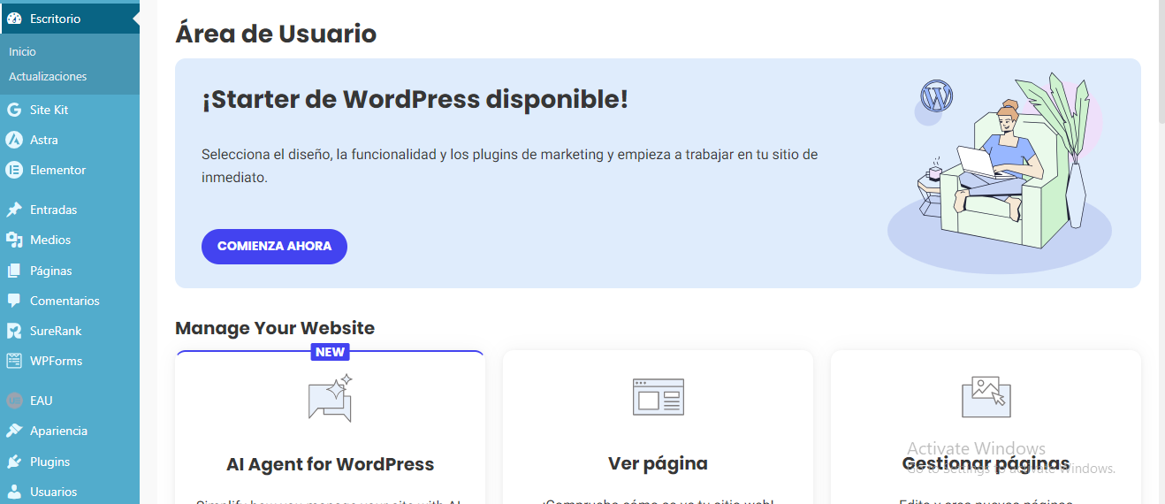
Task: Open the Páginas menu item
Action: 70,271
